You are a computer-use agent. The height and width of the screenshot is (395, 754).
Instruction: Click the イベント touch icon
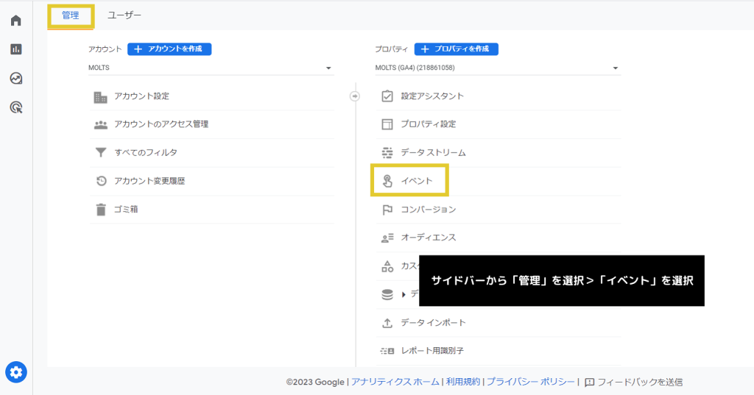pos(387,180)
